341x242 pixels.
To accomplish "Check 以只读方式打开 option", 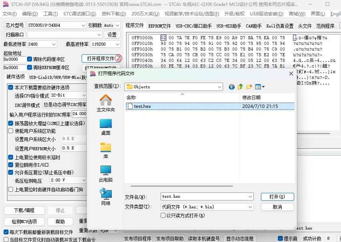I will [x=163, y=215].
